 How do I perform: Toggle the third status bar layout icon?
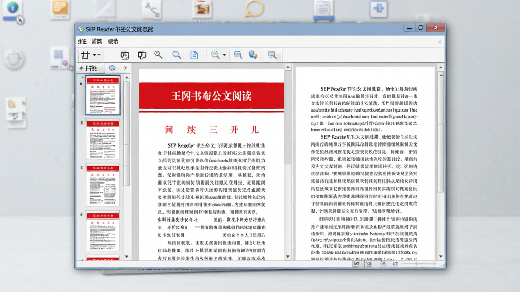pyautogui.click(x=383, y=264)
